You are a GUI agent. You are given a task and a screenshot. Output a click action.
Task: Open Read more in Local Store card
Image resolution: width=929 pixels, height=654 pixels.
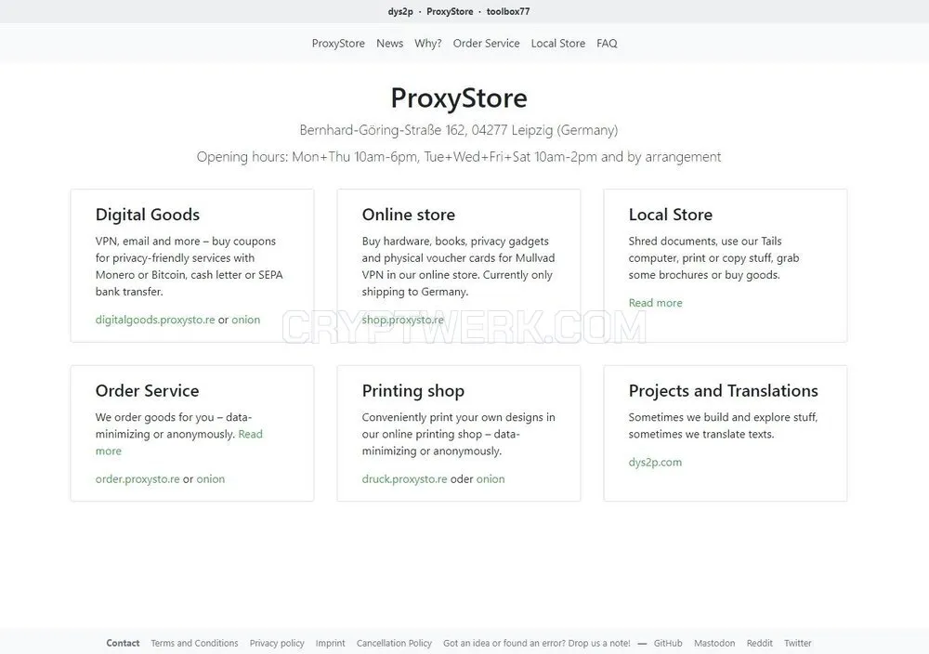655,303
